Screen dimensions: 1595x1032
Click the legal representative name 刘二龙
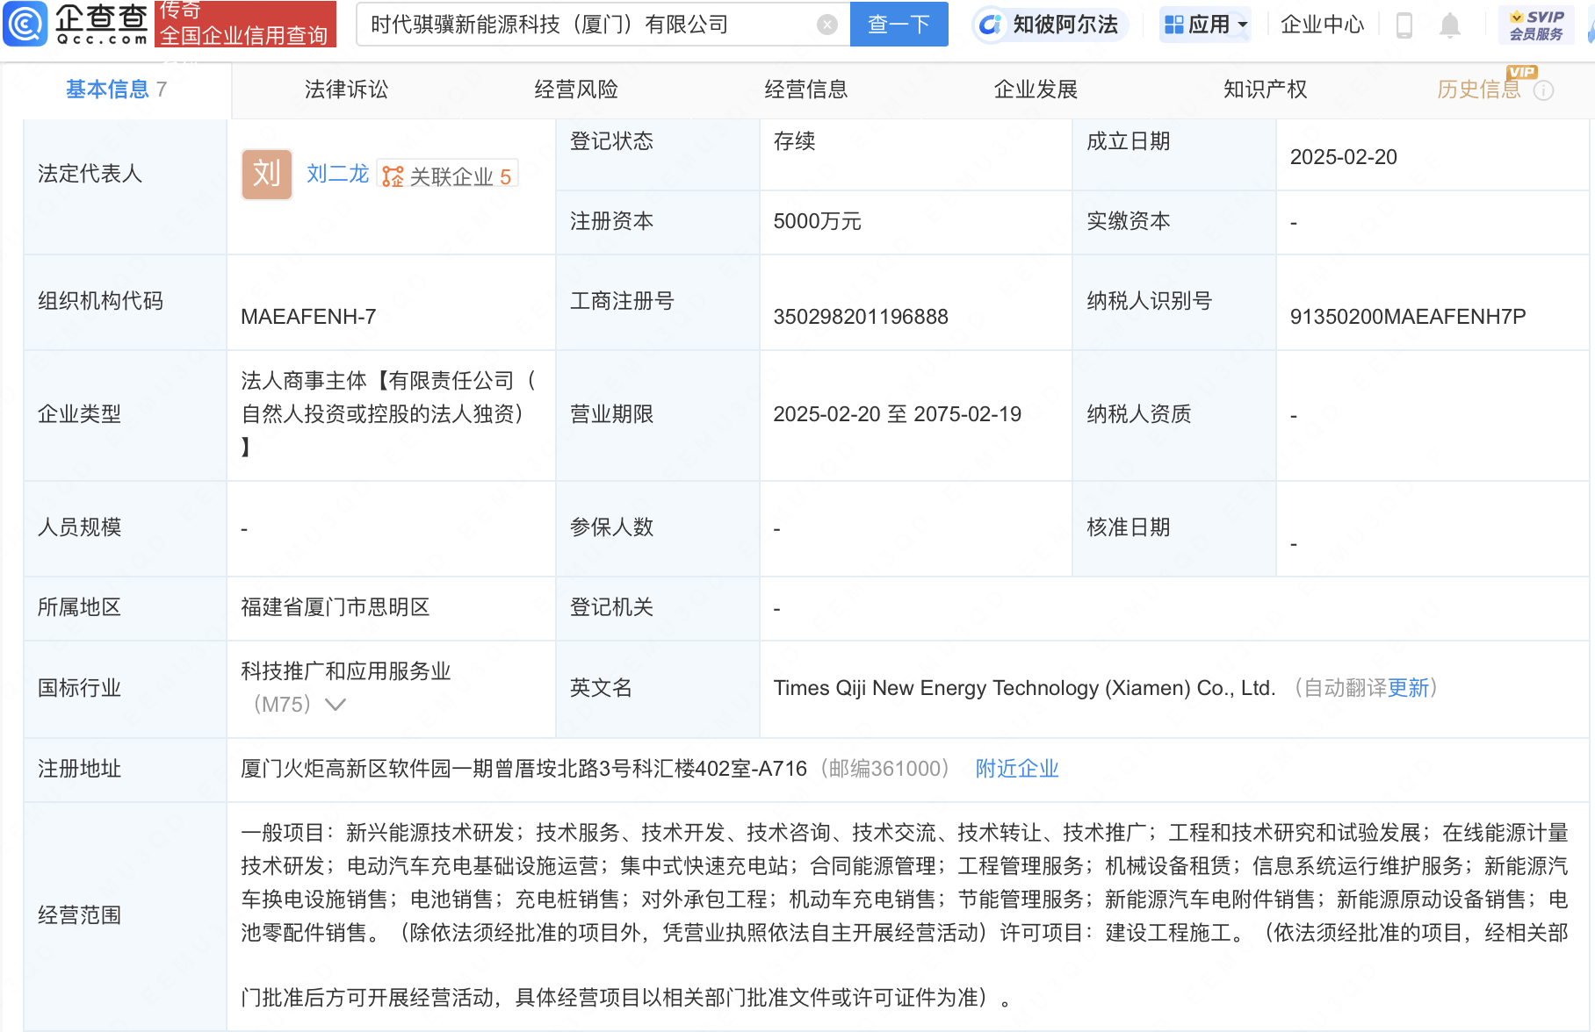pyautogui.click(x=337, y=174)
